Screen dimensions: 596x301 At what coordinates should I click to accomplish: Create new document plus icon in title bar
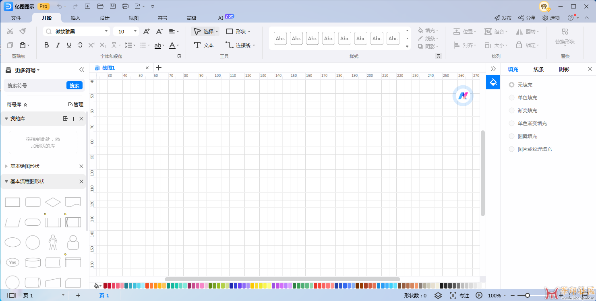point(88,6)
